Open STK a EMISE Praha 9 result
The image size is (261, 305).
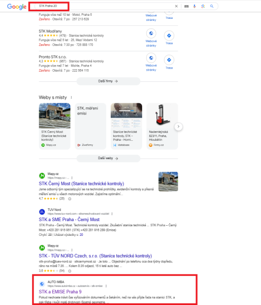[x=60, y=292]
